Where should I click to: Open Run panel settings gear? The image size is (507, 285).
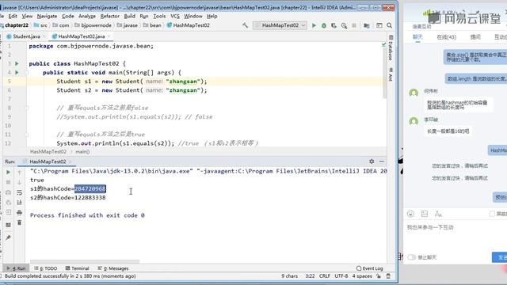point(372,161)
